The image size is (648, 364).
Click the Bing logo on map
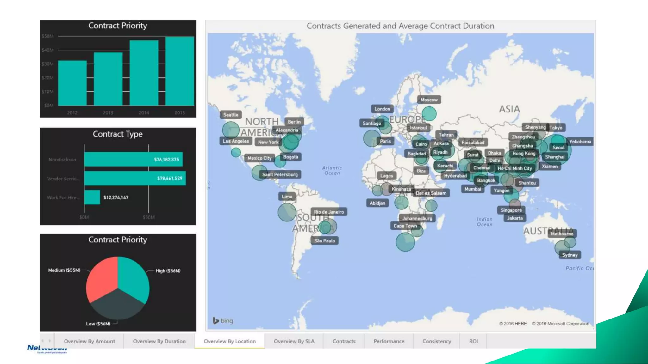223,321
